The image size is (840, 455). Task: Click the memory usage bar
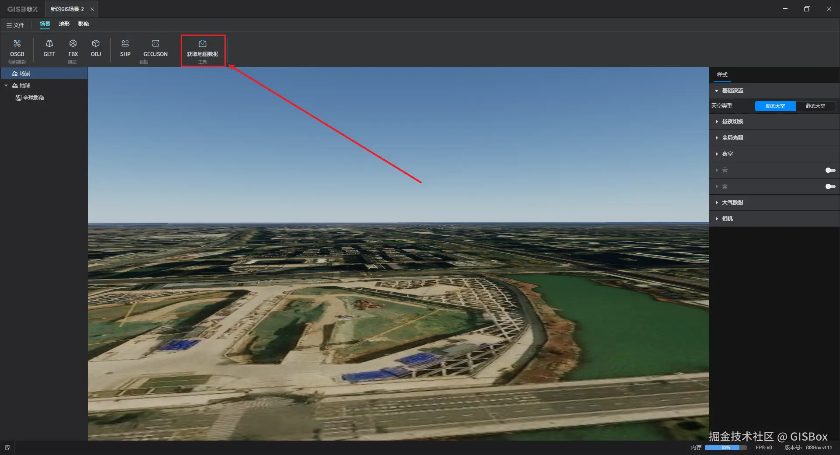726,448
